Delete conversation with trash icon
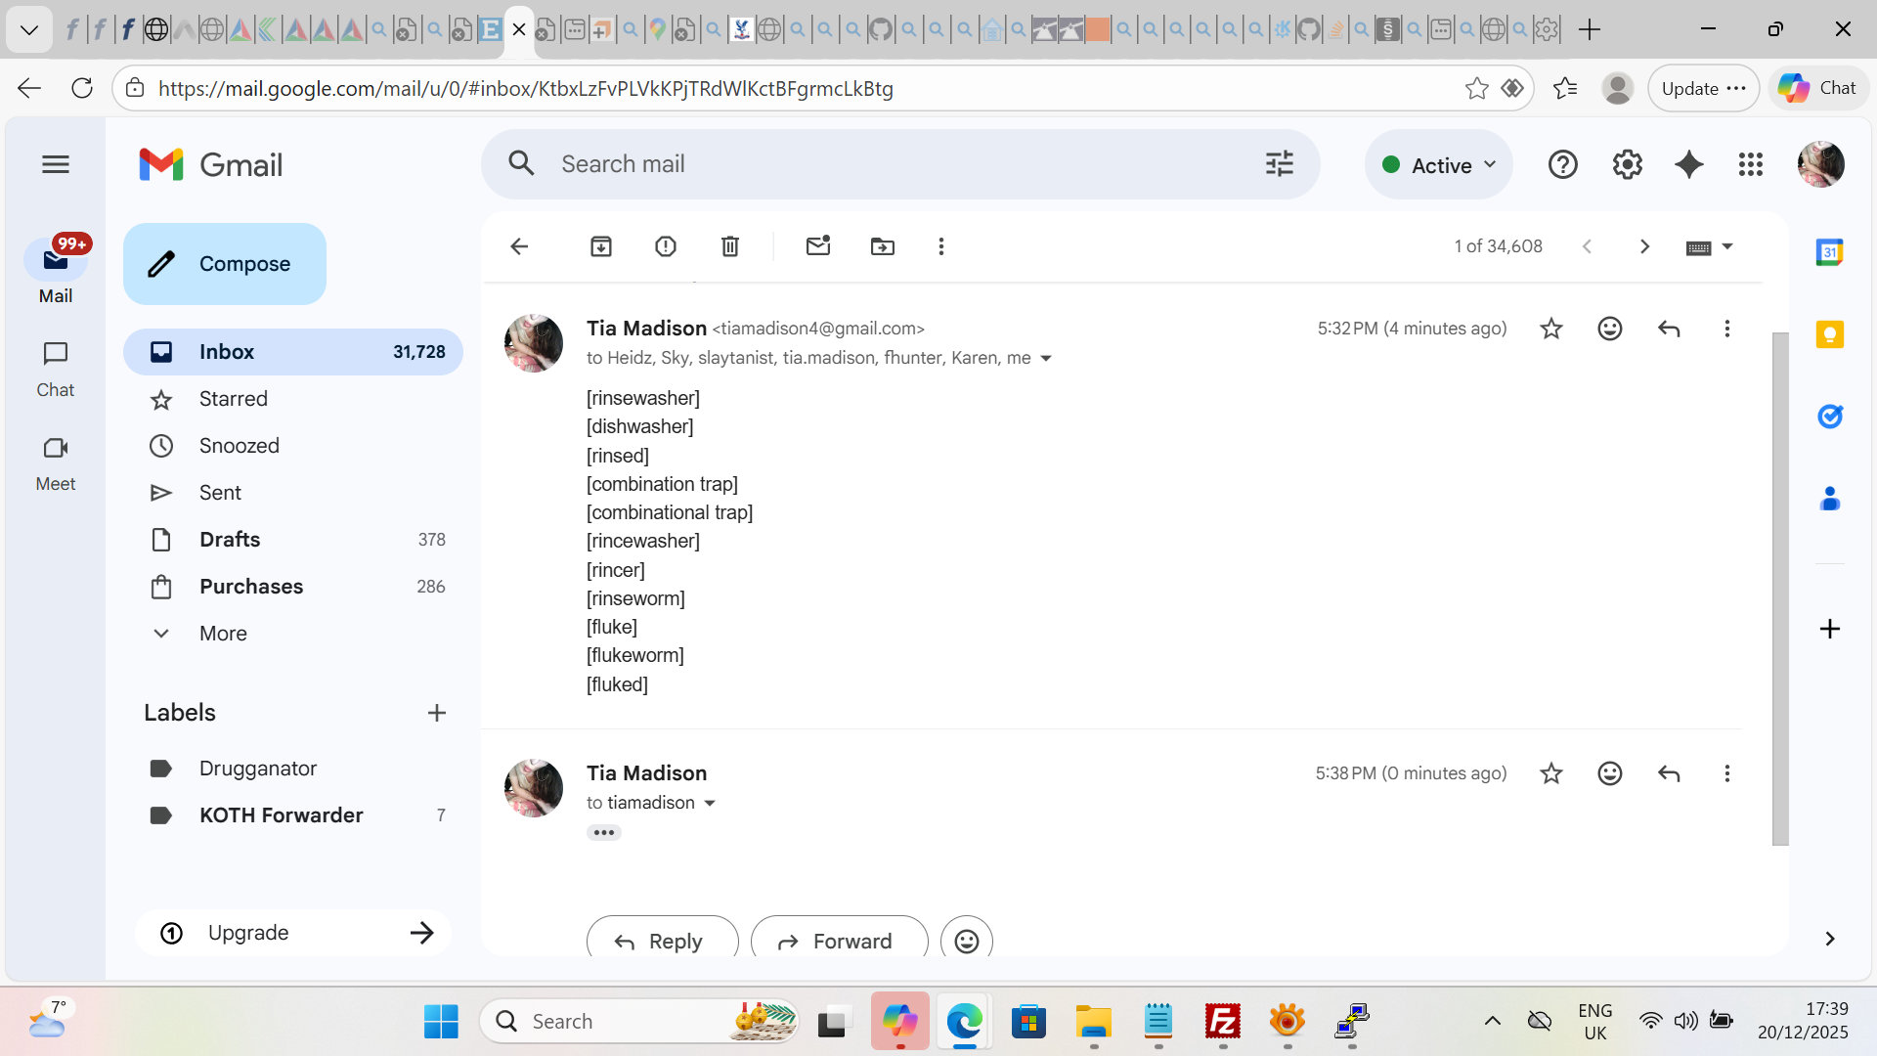Screen dimensions: 1877x1056 coord(730,246)
